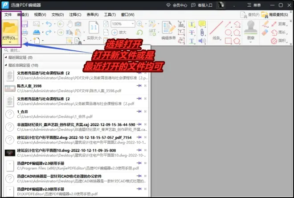Expand the 打开(O) button dropdown arrow
The image size is (294, 198).
[10, 42]
